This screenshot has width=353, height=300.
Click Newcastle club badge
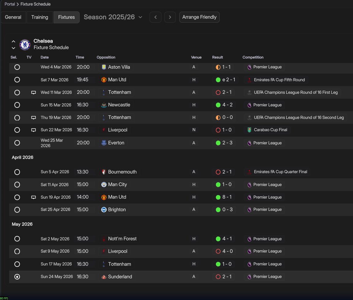(104, 105)
